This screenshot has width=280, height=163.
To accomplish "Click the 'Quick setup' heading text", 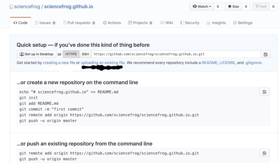I will pos(83,45).
